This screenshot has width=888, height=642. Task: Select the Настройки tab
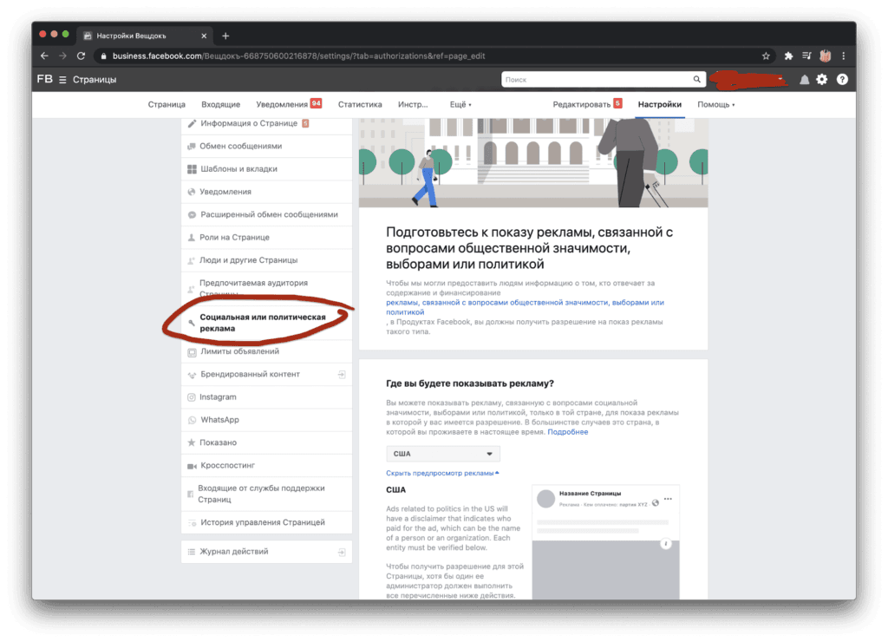[x=660, y=104]
